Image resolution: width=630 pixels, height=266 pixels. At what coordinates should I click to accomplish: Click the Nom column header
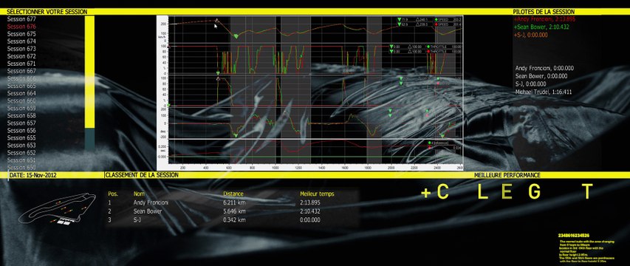pos(139,194)
